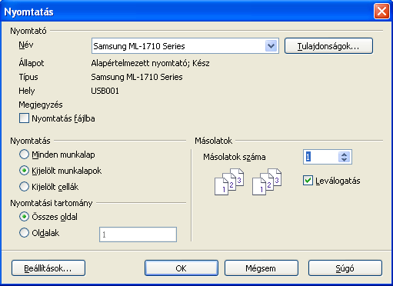The width and height of the screenshot is (393, 286).
Task: Increase copies with the up spinner arrow
Action: coord(344,155)
